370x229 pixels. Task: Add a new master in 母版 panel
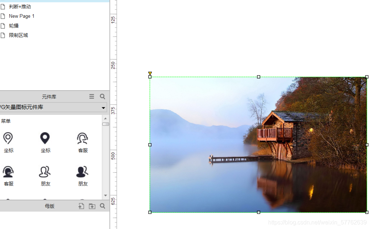click(81, 206)
